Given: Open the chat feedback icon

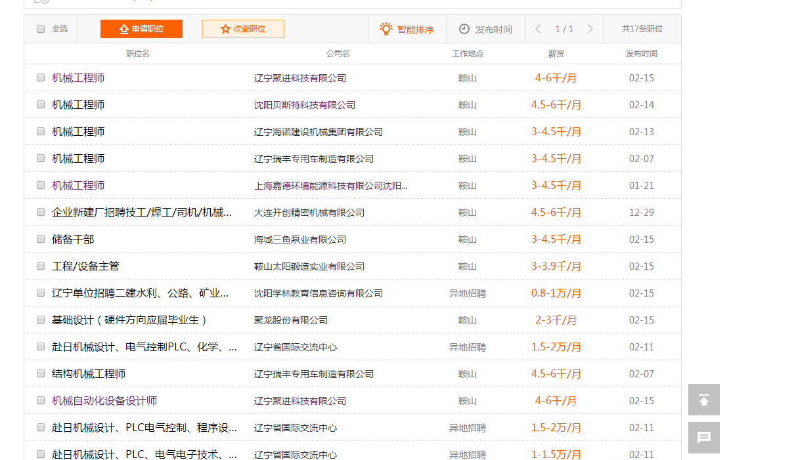Looking at the screenshot, I should (x=703, y=438).
